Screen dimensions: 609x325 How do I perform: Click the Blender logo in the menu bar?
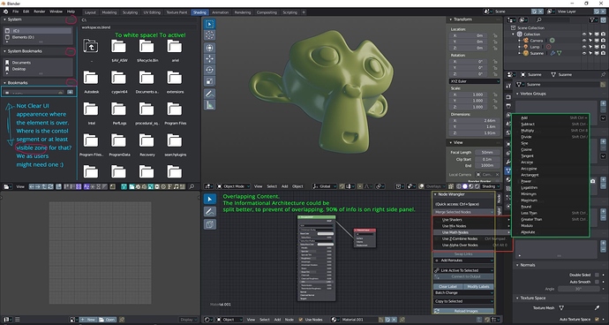pyautogui.click(x=5, y=11)
